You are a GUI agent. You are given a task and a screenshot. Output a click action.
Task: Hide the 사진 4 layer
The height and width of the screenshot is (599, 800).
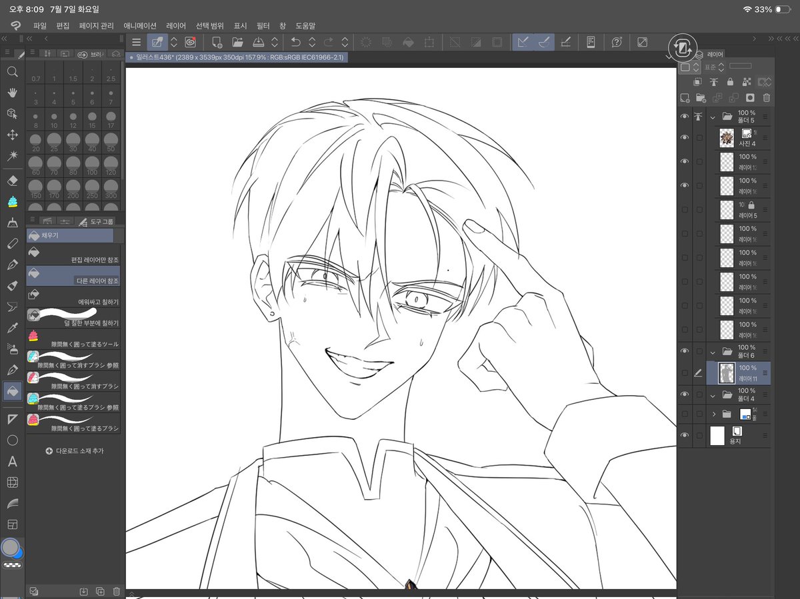tap(684, 138)
